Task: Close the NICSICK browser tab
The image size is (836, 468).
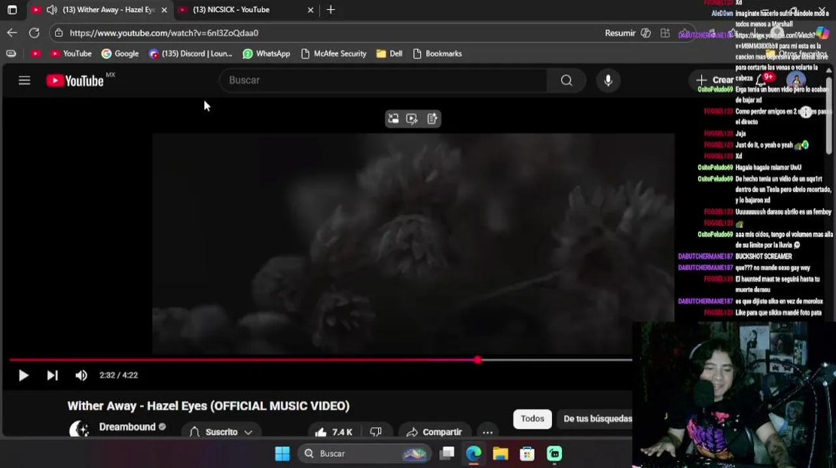Action: point(311,10)
